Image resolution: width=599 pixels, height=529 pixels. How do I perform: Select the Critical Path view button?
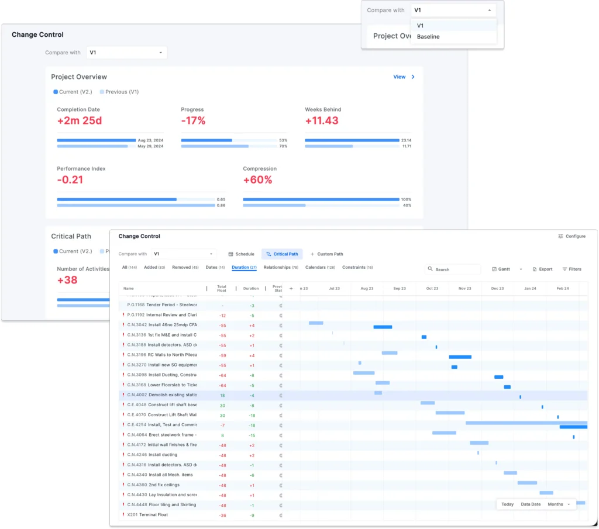282,254
